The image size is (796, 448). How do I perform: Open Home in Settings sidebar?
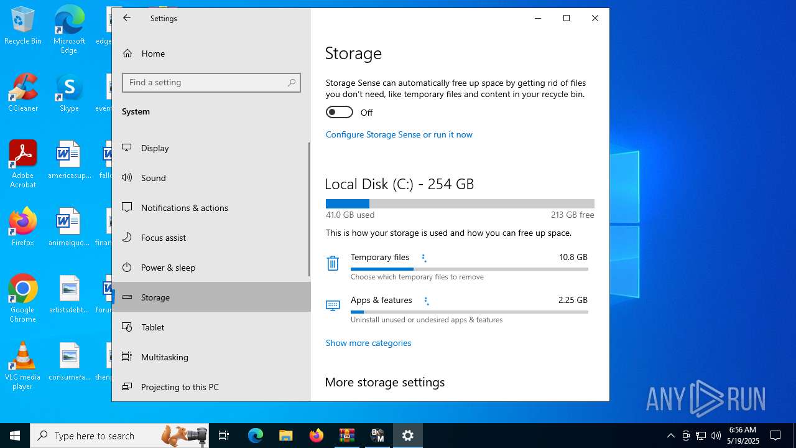(x=211, y=54)
